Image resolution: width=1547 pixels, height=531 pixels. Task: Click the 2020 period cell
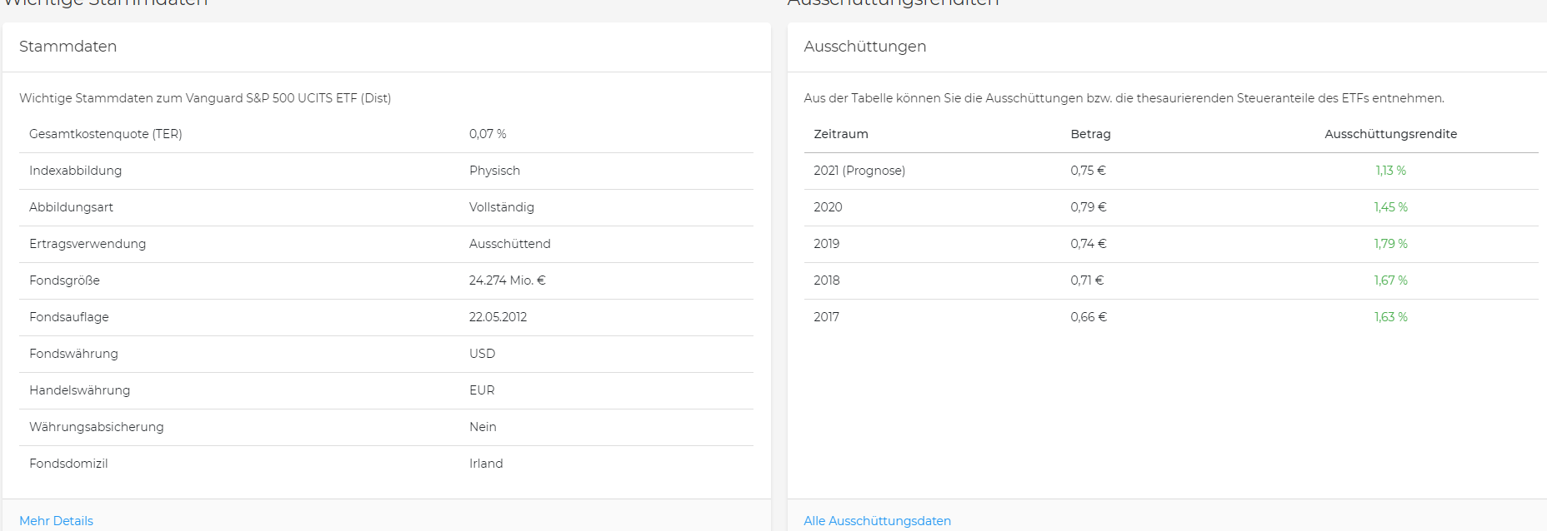tap(828, 207)
